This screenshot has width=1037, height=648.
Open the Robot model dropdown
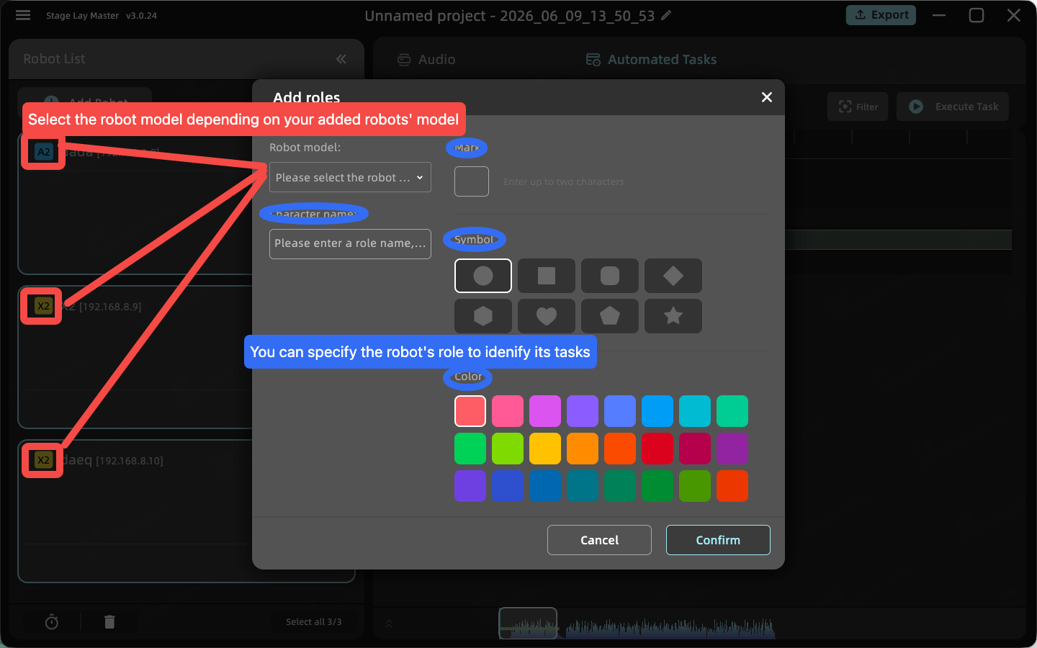click(x=350, y=178)
